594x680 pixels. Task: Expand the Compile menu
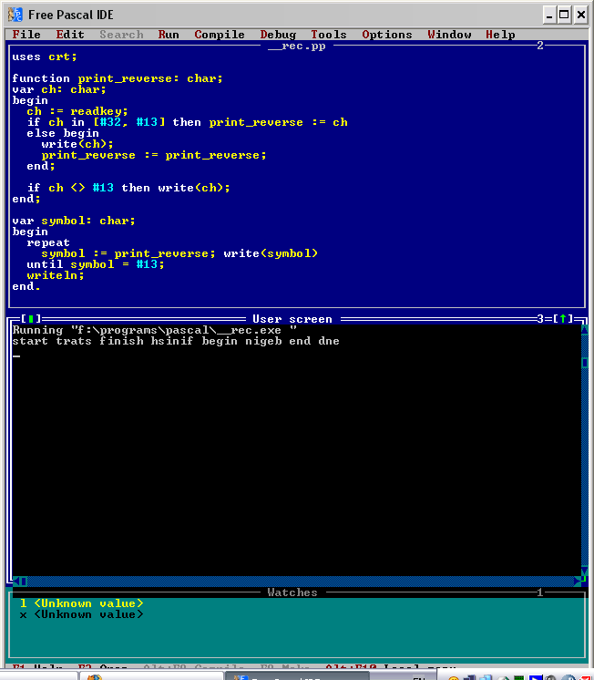coord(220,35)
